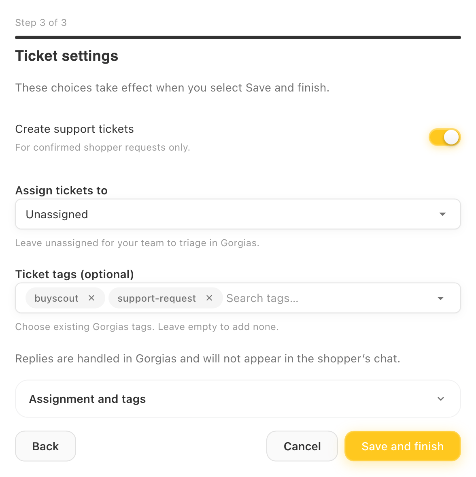476x477 pixels.
Task: Open the ticket tags dropdown arrow
Action: (x=440, y=298)
